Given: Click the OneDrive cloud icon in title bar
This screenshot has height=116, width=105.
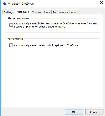Looking at the screenshot, I should (x=4, y=4).
